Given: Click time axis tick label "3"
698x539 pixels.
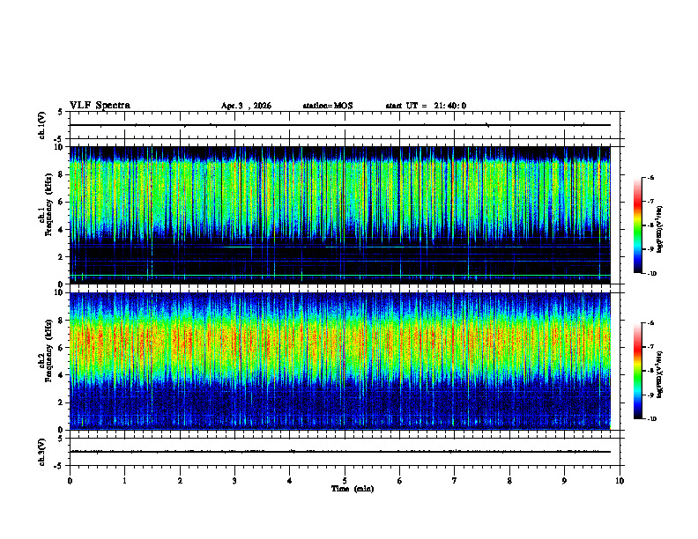Looking at the screenshot, I should point(234,481).
